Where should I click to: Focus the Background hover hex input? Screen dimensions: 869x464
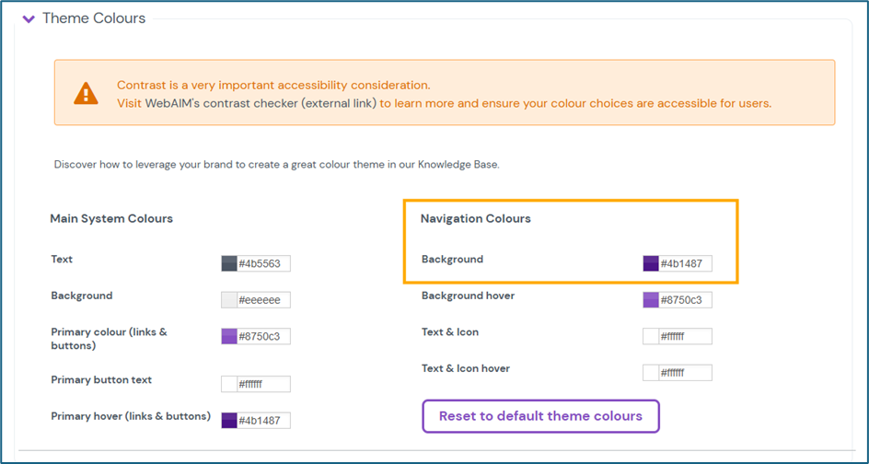tap(685, 300)
